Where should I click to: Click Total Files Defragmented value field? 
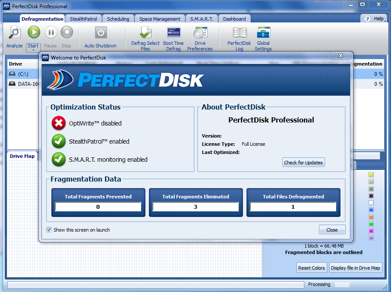293,207
